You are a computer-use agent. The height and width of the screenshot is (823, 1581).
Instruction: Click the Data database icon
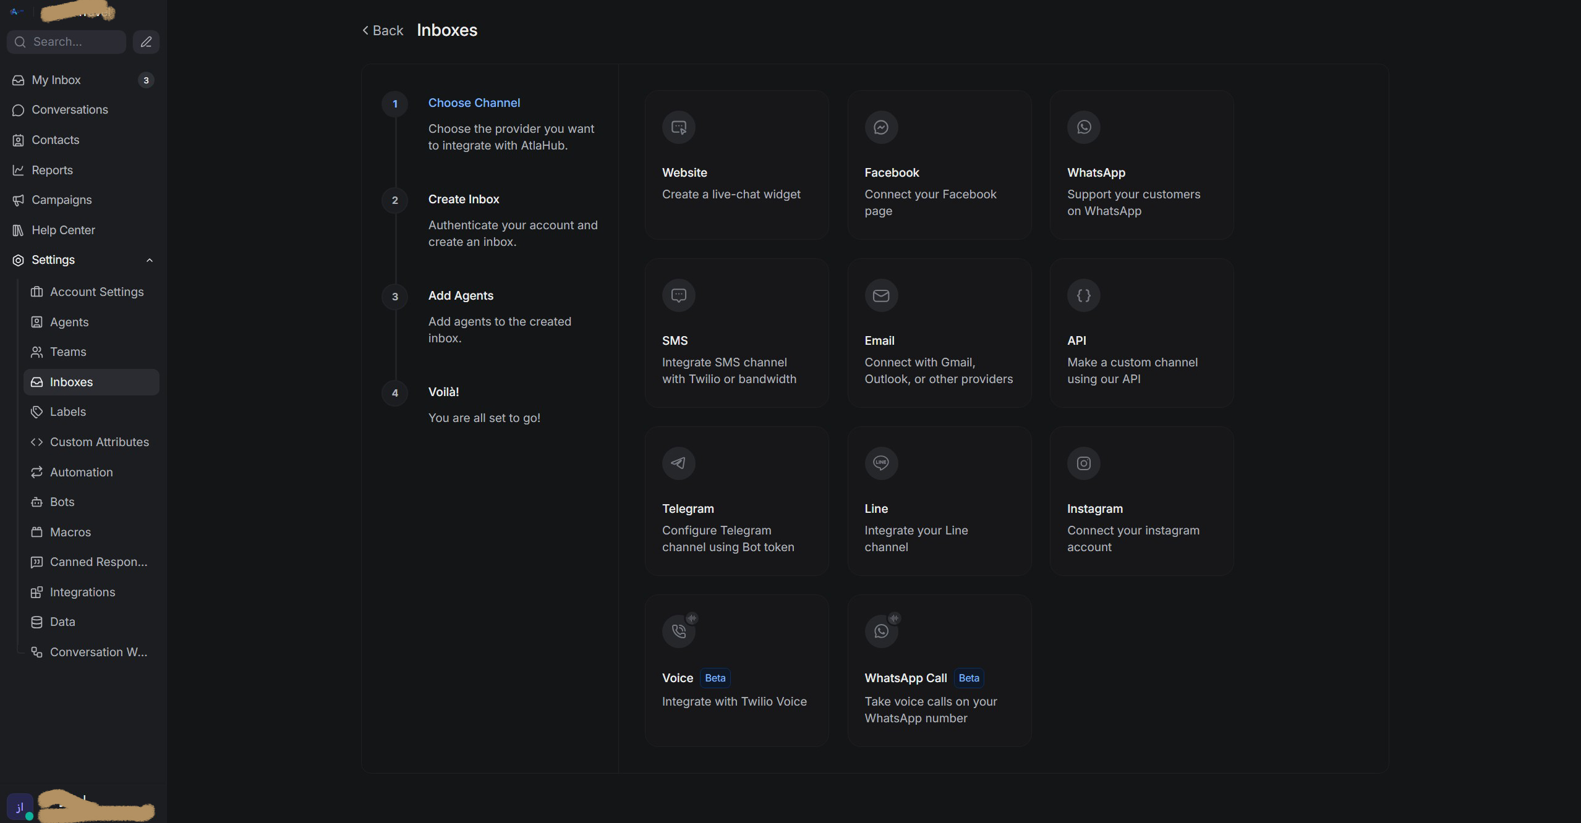[37, 622]
